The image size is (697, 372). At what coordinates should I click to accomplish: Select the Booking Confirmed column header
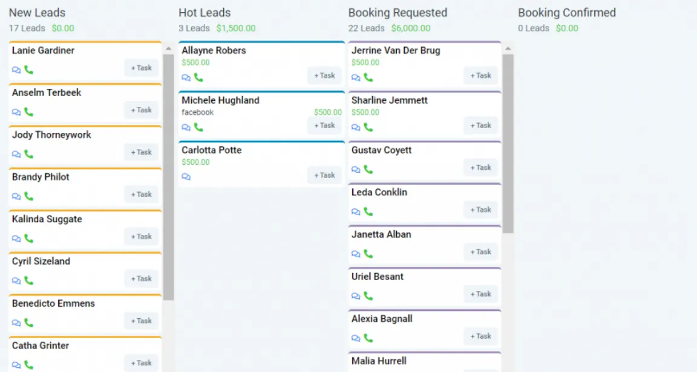(566, 13)
